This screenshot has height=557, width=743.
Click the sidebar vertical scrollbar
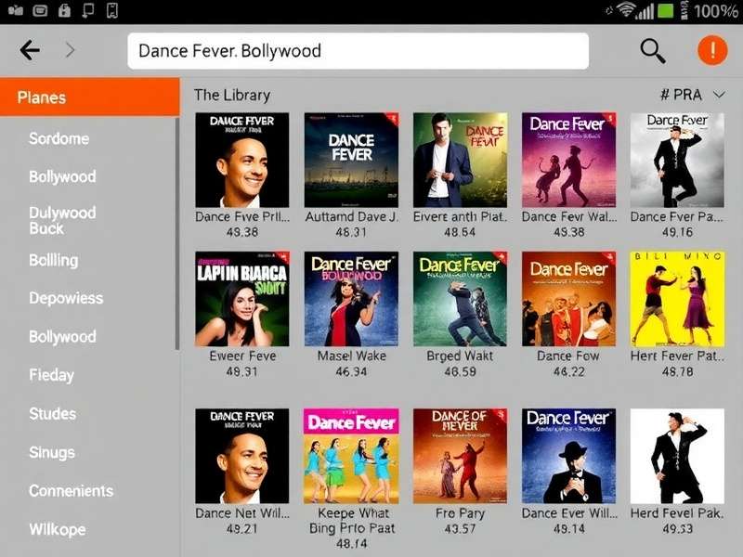(x=176, y=232)
